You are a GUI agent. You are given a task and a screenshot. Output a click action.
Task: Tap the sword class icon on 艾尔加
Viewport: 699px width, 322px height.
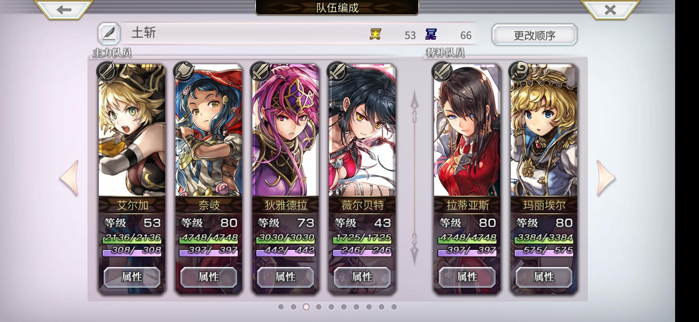pos(107,71)
